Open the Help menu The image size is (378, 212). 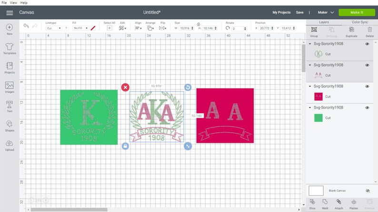[x=24, y=3]
